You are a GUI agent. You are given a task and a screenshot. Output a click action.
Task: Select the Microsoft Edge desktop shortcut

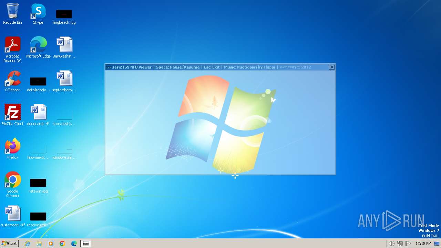tap(38, 47)
